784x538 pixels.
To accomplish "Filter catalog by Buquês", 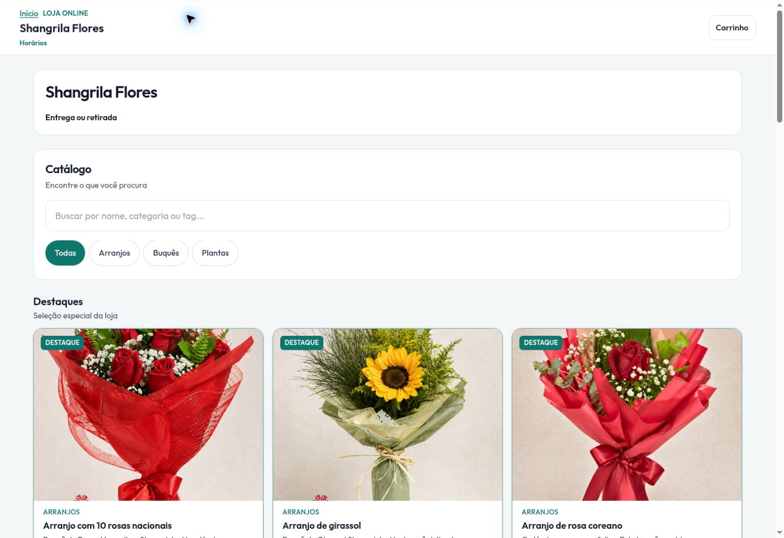I will [x=166, y=253].
